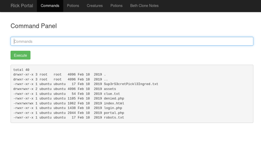Screen dimensions: 261x156
Task: Select the Commands tab in navbar
Action: click(50, 6)
